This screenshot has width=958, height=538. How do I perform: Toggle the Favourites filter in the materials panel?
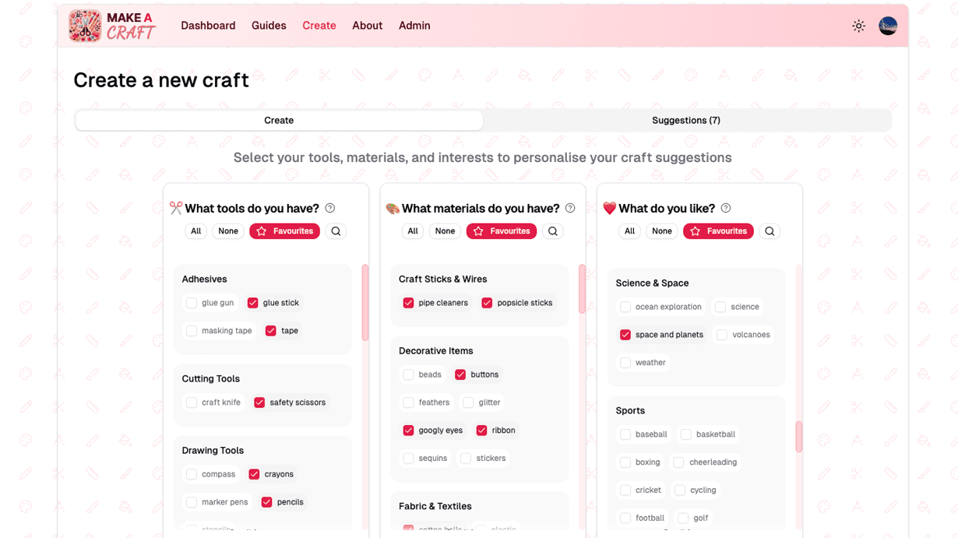click(501, 231)
